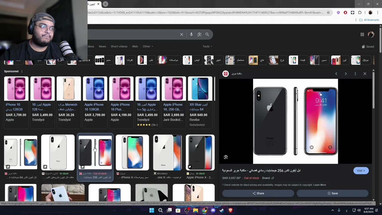Click the browser address bar URL

coord(206,13)
